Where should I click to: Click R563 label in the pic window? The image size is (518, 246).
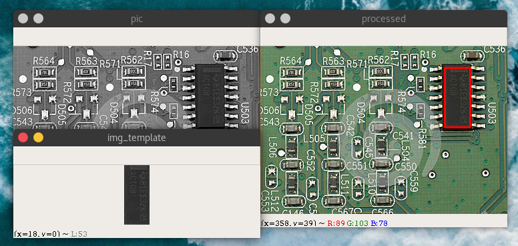click(x=87, y=61)
